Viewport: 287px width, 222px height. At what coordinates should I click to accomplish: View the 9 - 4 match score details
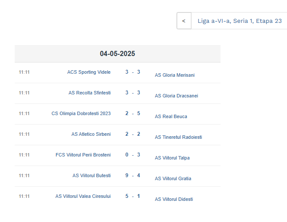coord(132,175)
